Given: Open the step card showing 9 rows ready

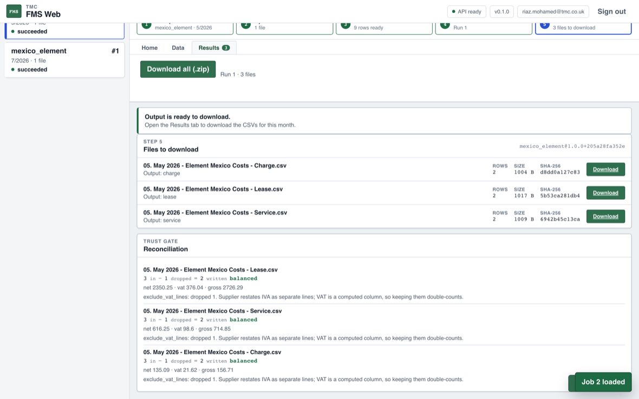Looking at the screenshot, I should pos(384,28).
